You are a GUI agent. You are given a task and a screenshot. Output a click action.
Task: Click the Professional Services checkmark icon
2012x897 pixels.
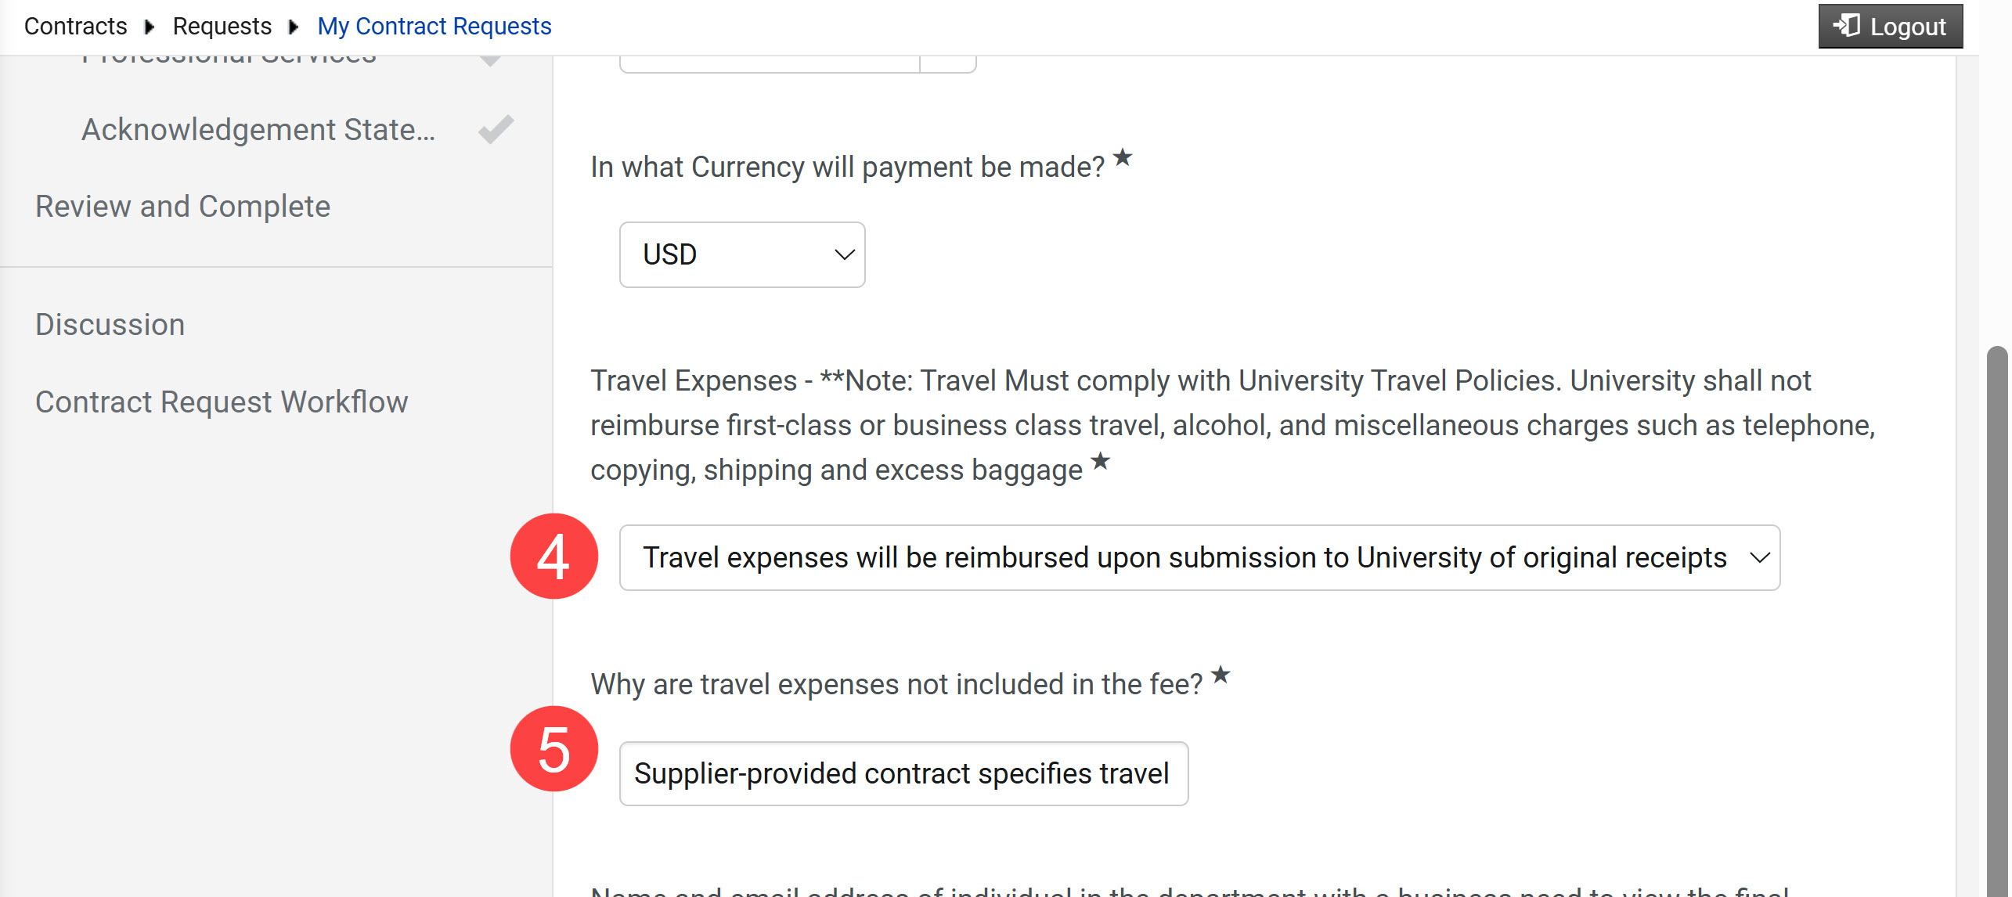[x=491, y=60]
